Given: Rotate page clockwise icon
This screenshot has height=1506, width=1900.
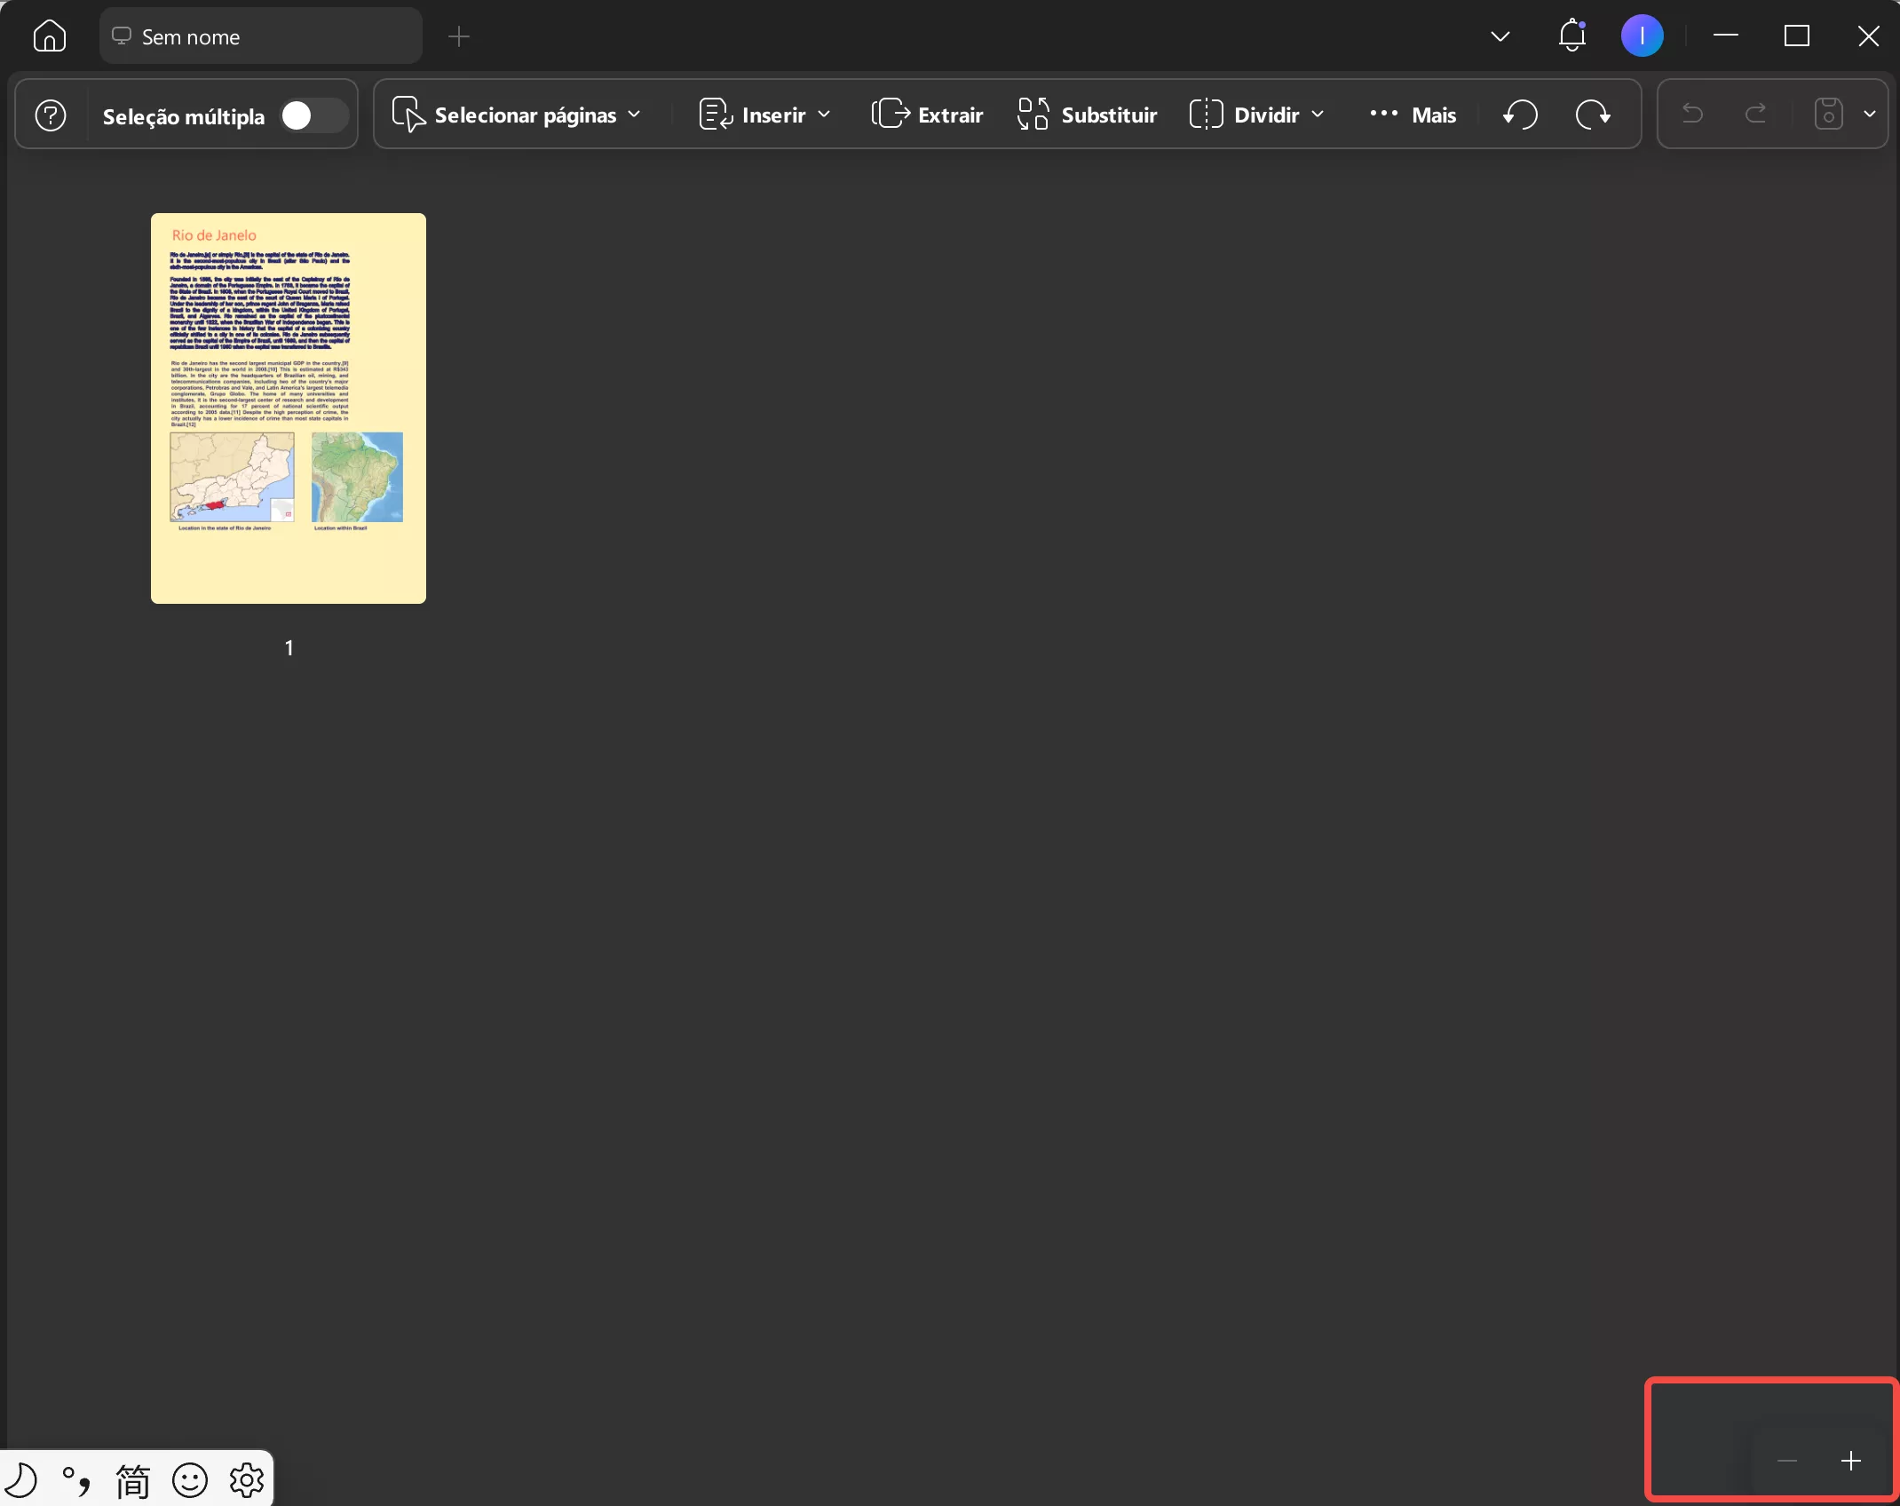Looking at the screenshot, I should pyautogui.click(x=1594, y=115).
